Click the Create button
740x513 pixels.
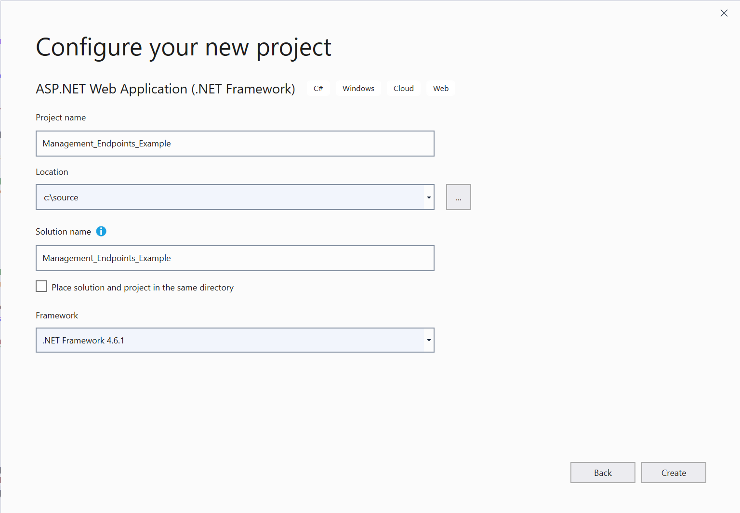(673, 473)
